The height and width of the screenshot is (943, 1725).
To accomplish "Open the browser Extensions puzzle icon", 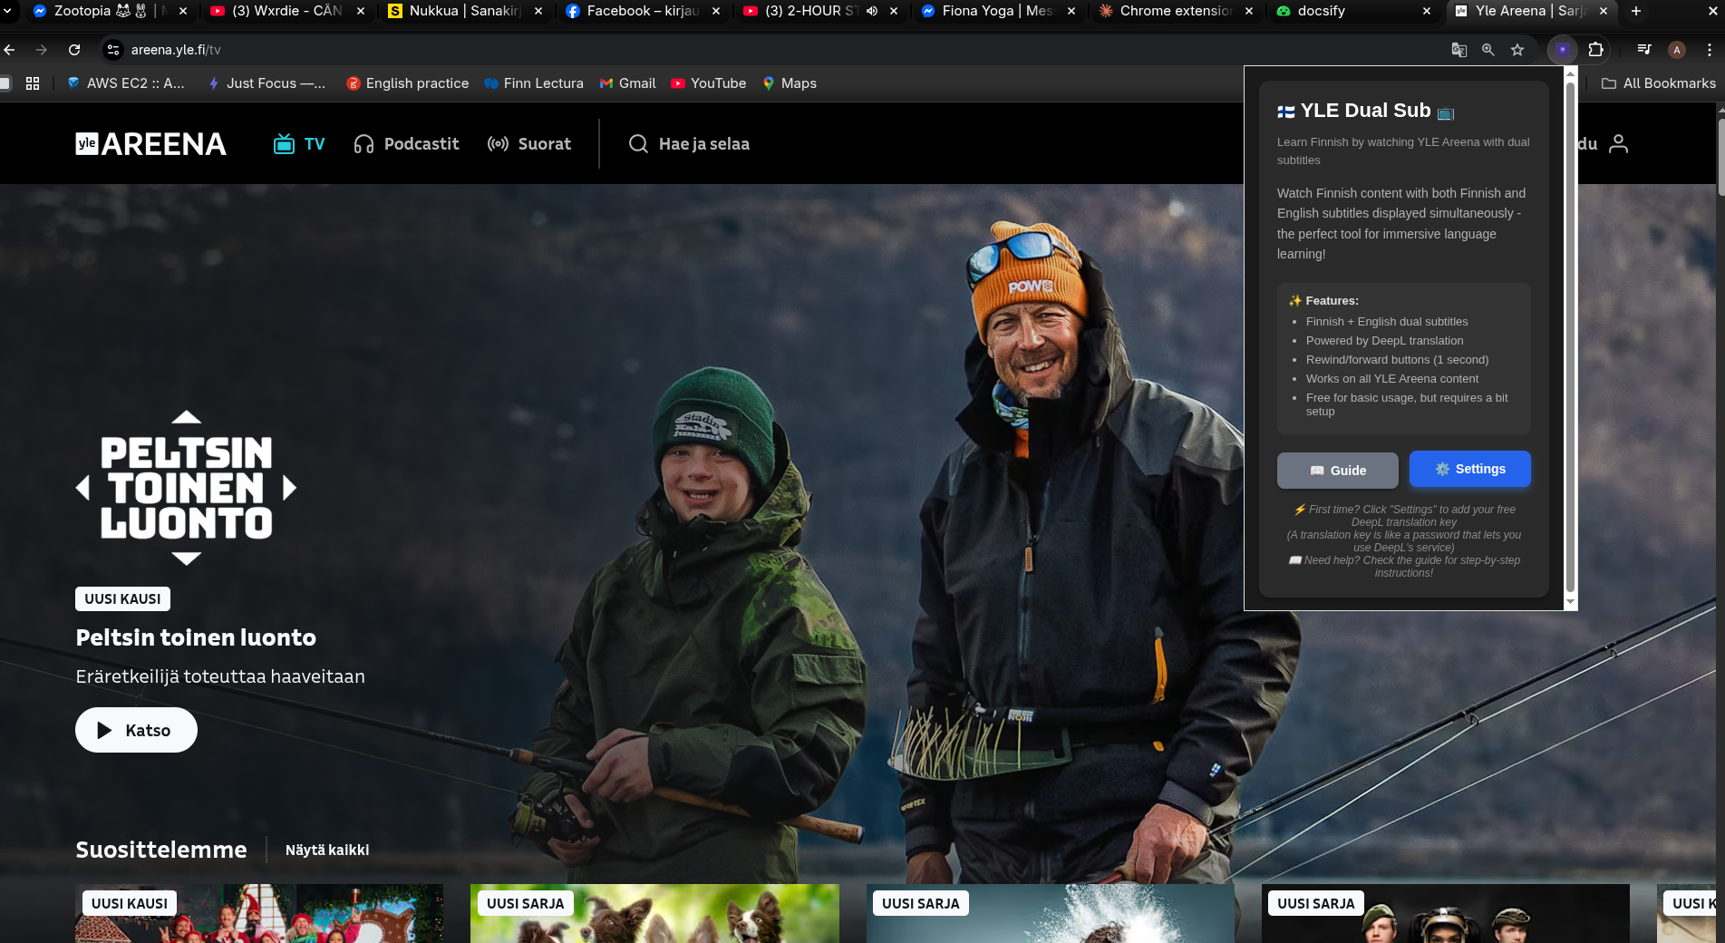I will tap(1596, 50).
